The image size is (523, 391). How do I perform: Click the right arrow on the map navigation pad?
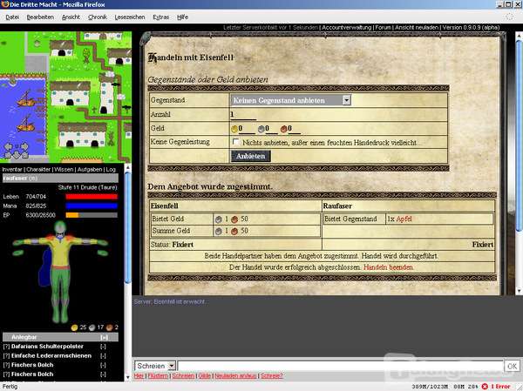point(24,146)
